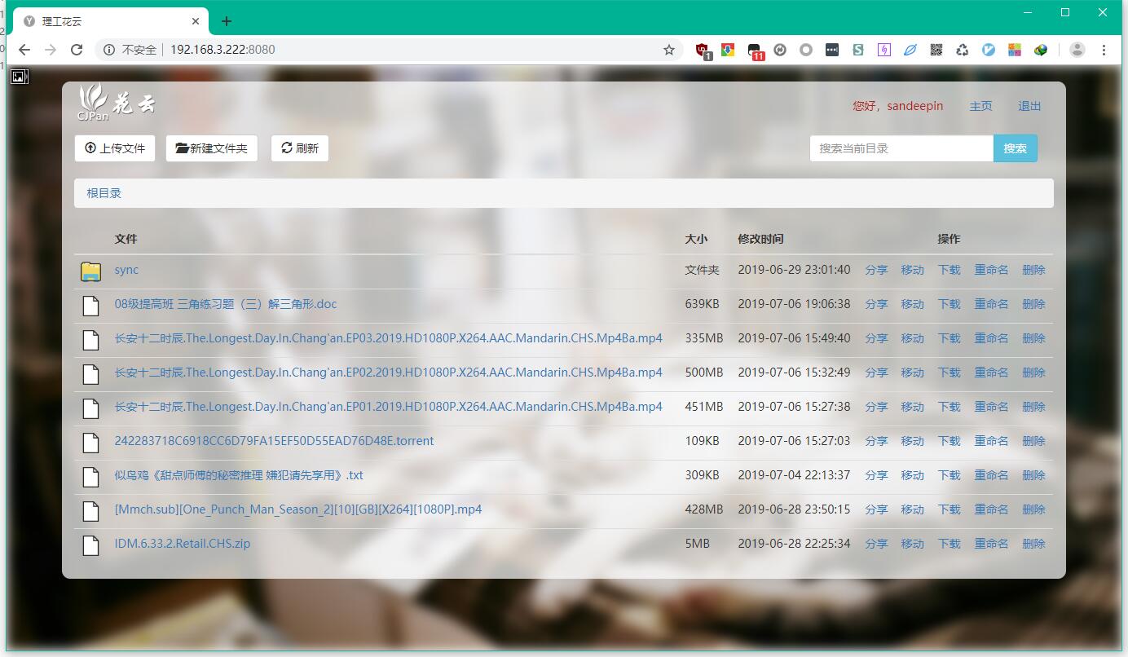Bookmark this page with the star icon
1128x657 pixels.
(x=669, y=50)
